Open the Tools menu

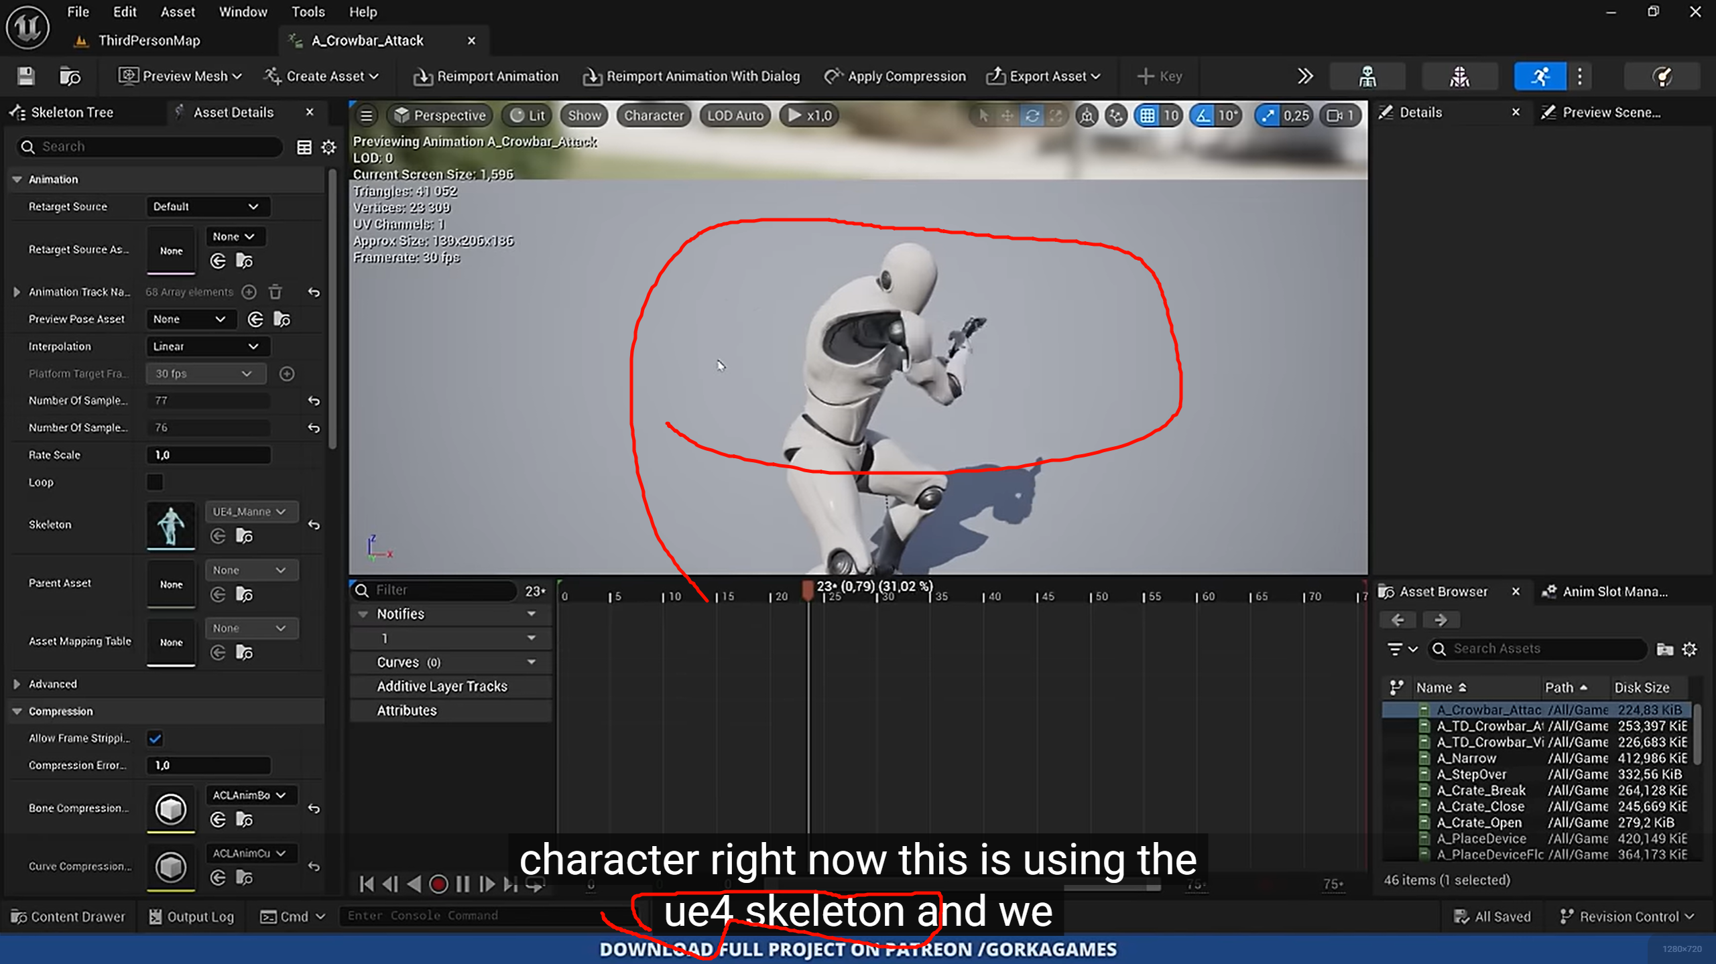tap(308, 11)
